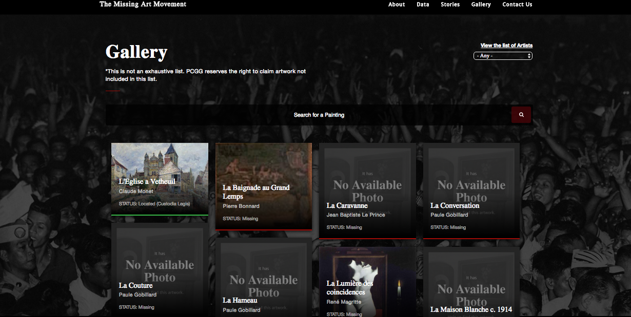631x317 pixels.
Task: Open the La Couture painting card
Action: 160,270
